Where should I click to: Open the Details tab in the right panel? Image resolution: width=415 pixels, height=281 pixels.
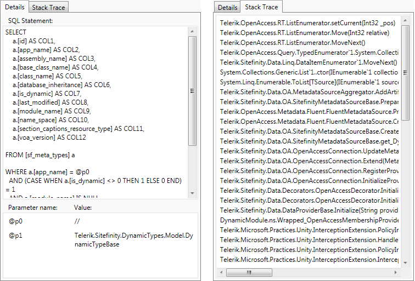[x=227, y=8]
